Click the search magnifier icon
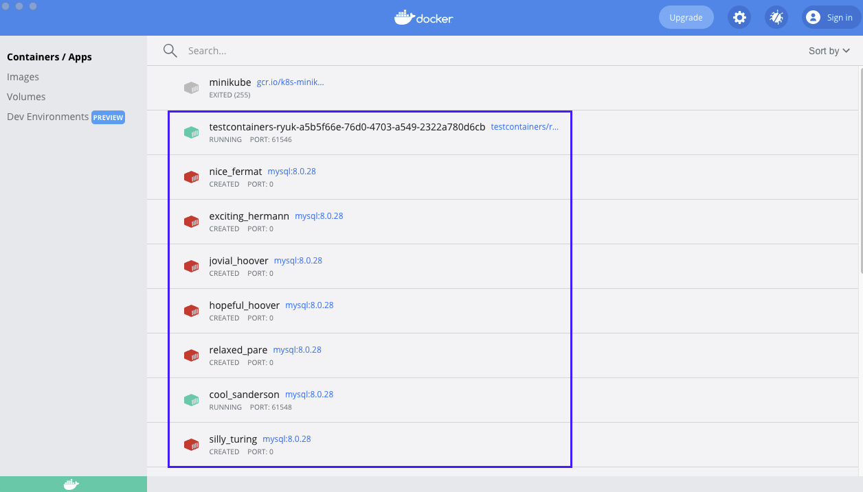This screenshot has height=492, width=863. click(170, 51)
